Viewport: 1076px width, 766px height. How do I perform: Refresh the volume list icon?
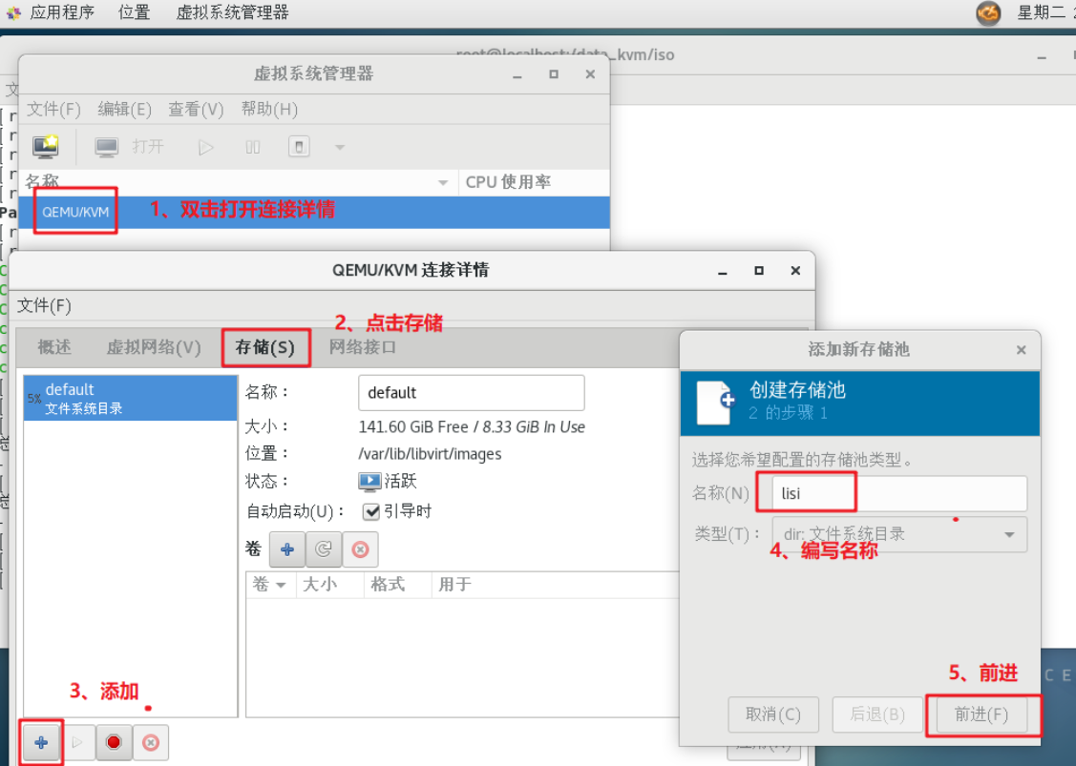point(324,549)
